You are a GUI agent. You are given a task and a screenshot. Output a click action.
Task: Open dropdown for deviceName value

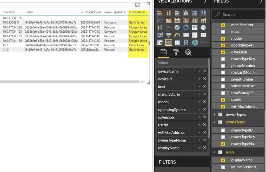point(199,71)
